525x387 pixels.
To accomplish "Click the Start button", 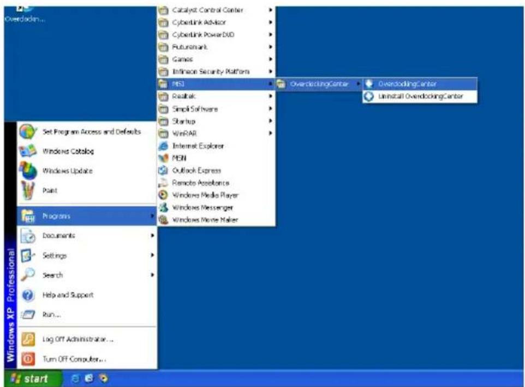I will point(33,379).
